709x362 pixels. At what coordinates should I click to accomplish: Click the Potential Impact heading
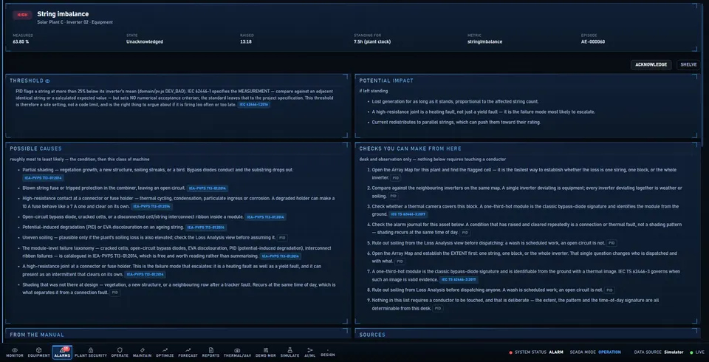386,81
